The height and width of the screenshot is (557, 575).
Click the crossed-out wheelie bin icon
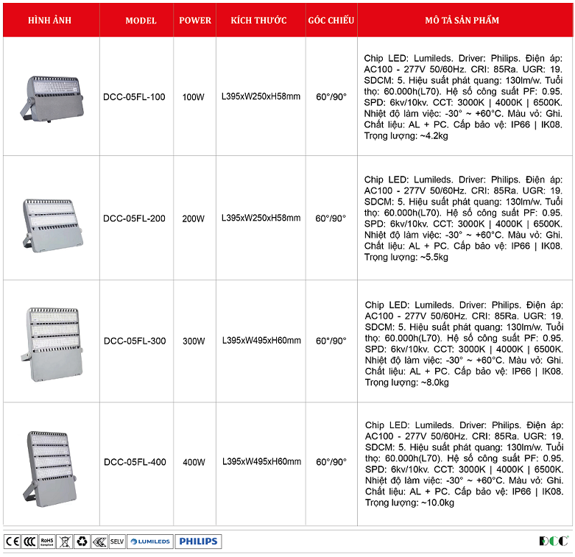click(x=65, y=542)
